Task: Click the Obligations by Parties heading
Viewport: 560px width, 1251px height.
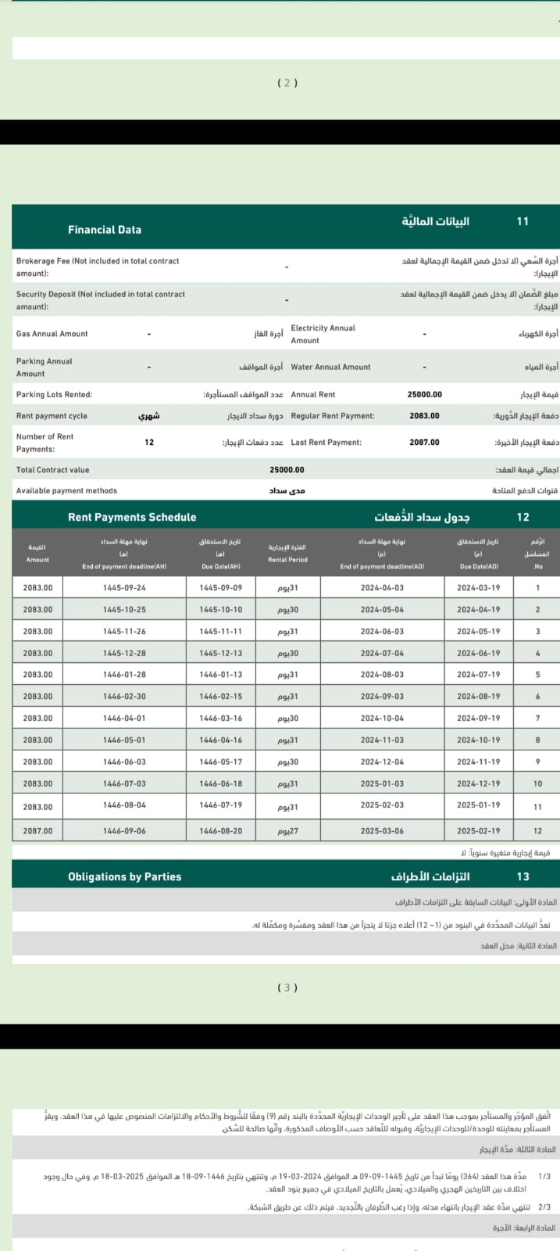Action: [x=124, y=876]
